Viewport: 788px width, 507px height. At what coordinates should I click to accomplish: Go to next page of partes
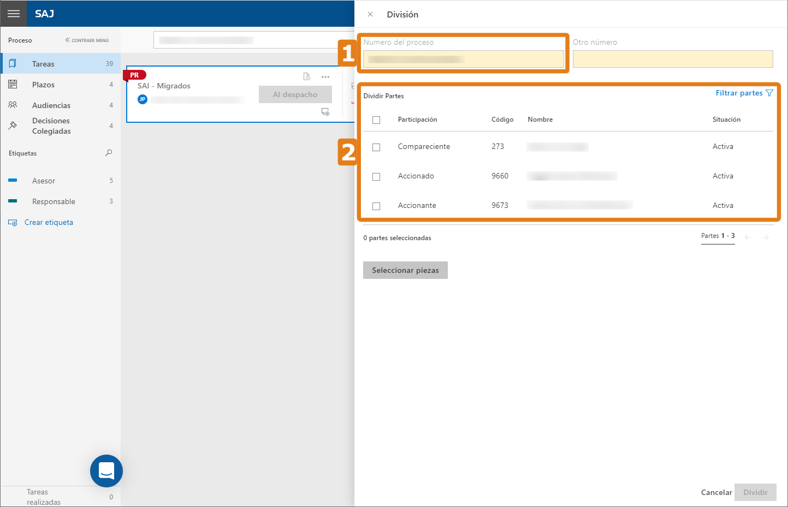click(x=766, y=237)
